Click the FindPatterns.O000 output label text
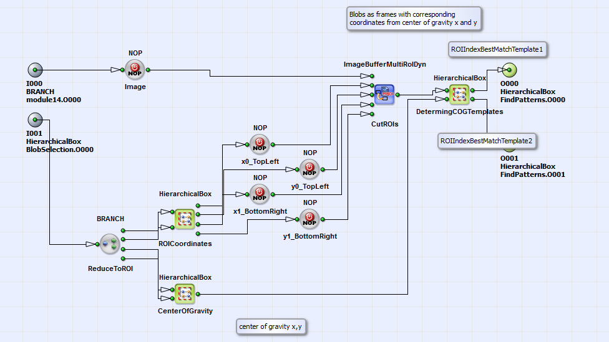 point(532,100)
